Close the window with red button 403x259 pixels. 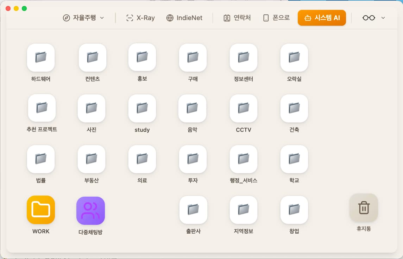(x=8, y=8)
